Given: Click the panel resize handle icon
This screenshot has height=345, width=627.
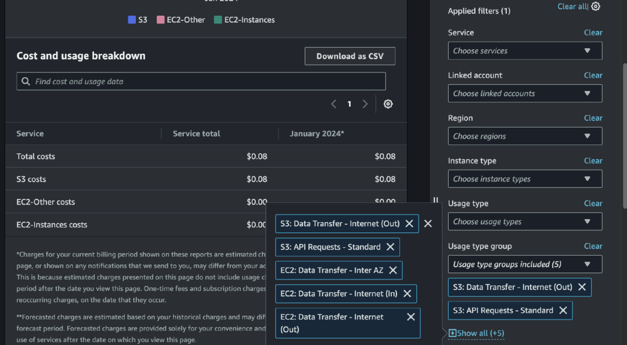Looking at the screenshot, I should tap(435, 199).
